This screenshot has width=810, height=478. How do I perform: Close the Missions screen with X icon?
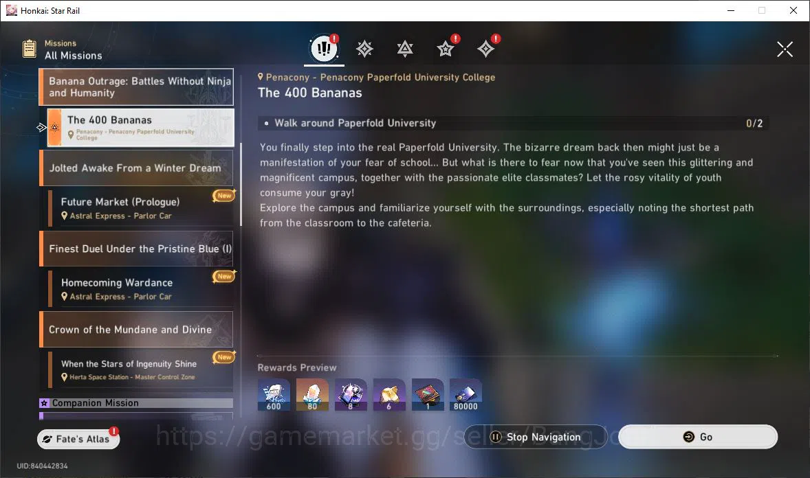click(785, 49)
